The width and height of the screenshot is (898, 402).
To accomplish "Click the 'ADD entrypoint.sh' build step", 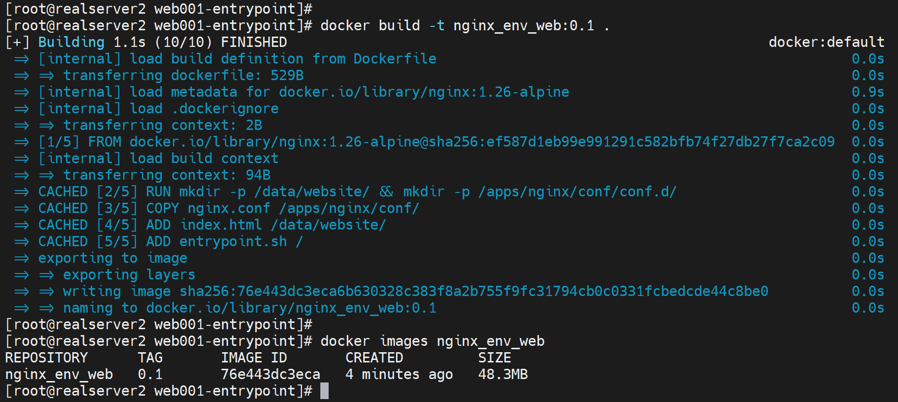I will point(224,241).
